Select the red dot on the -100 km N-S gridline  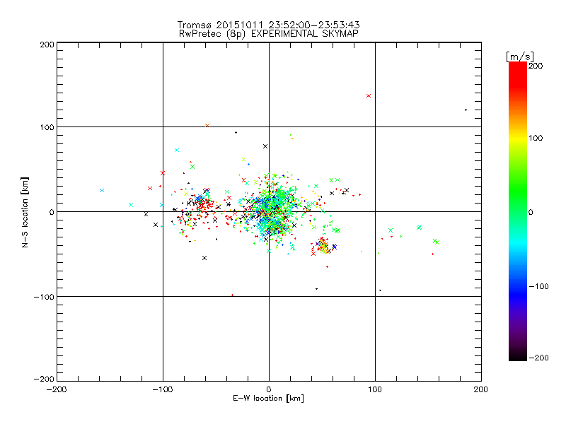click(233, 295)
